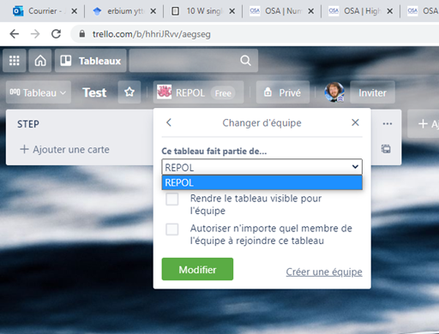This screenshot has width=439, height=334.
Task: Open the Tableaux boards menu
Action: click(x=91, y=61)
